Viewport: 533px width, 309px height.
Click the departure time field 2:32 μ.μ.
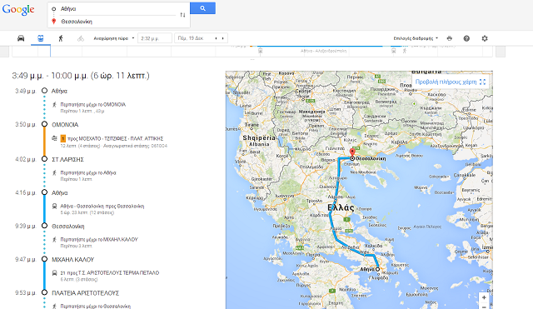tap(155, 38)
